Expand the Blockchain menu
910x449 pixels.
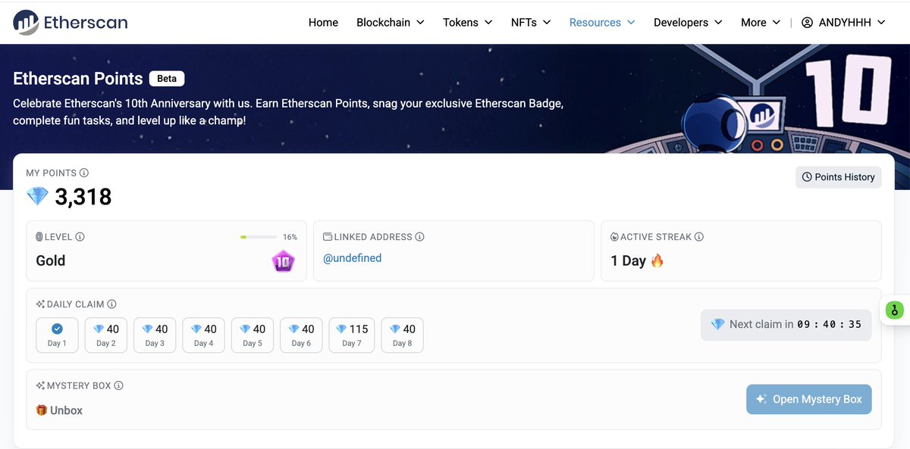(x=391, y=23)
